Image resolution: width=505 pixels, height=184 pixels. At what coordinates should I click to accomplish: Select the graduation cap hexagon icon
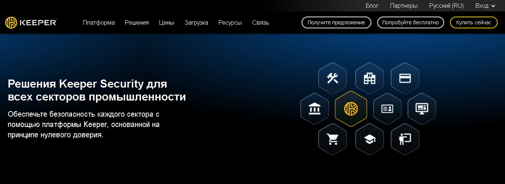[369, 140]
